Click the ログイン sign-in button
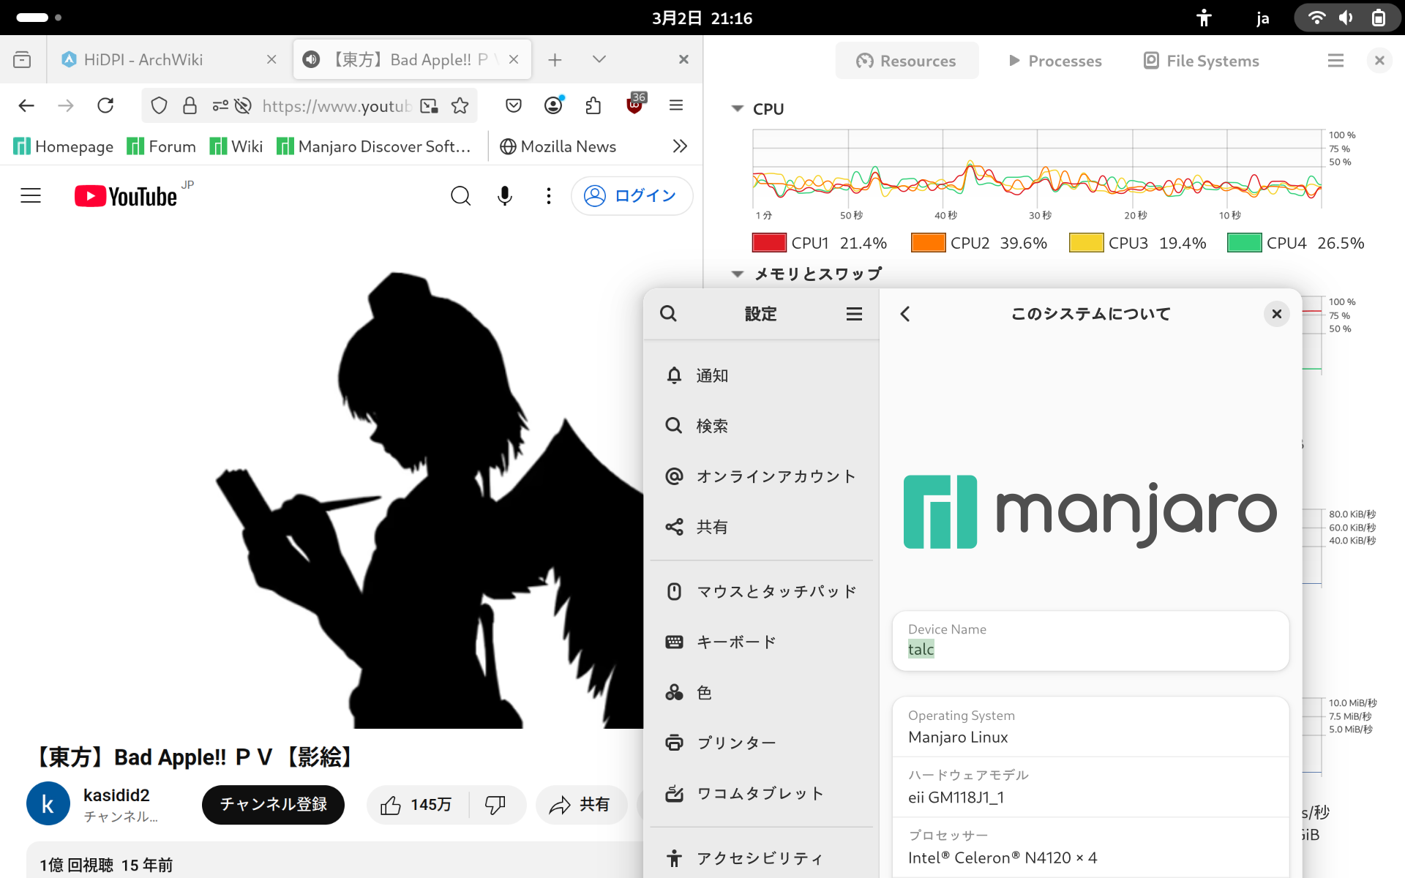 click(x=631, y=195)
